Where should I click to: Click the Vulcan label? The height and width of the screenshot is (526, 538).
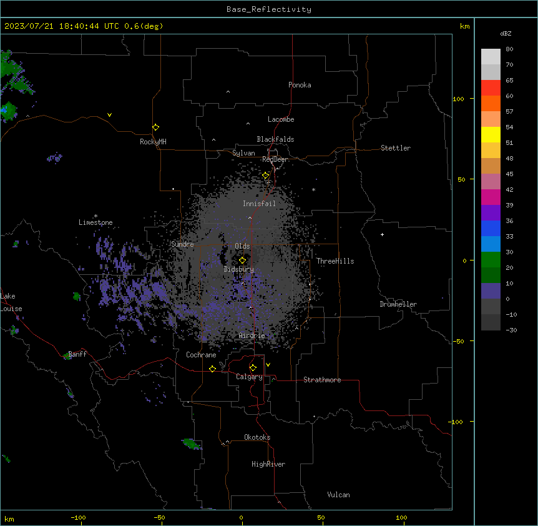339,495
